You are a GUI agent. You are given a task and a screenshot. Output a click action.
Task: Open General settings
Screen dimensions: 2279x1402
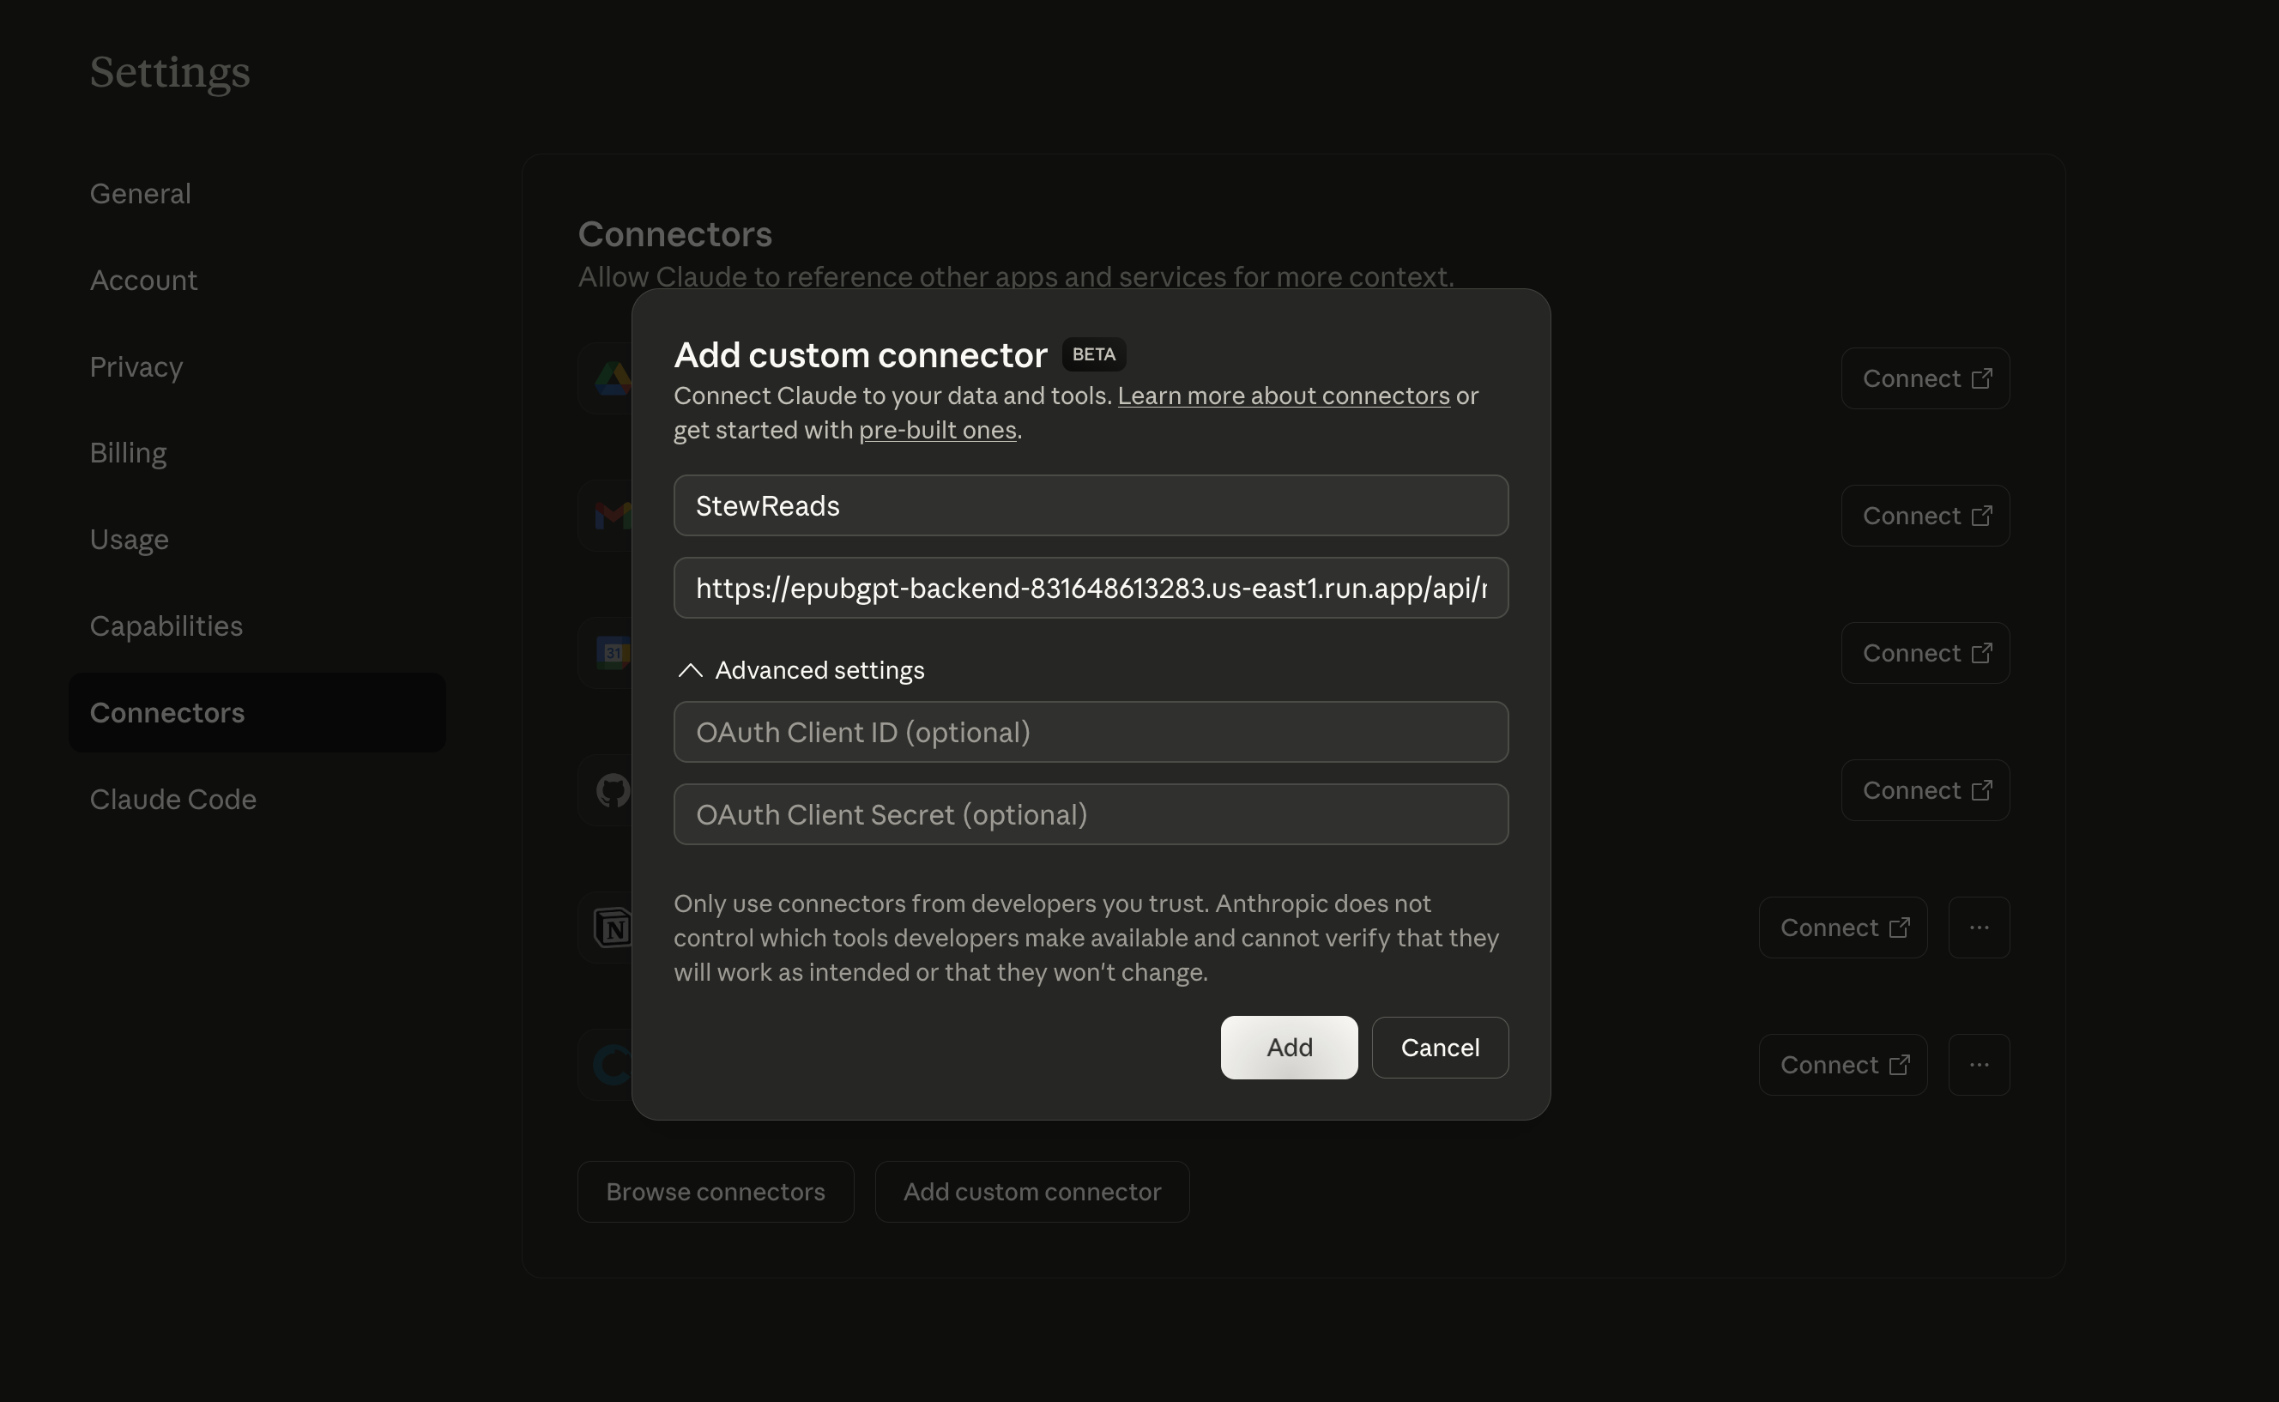pyautogui.click(x=140, y=193)
